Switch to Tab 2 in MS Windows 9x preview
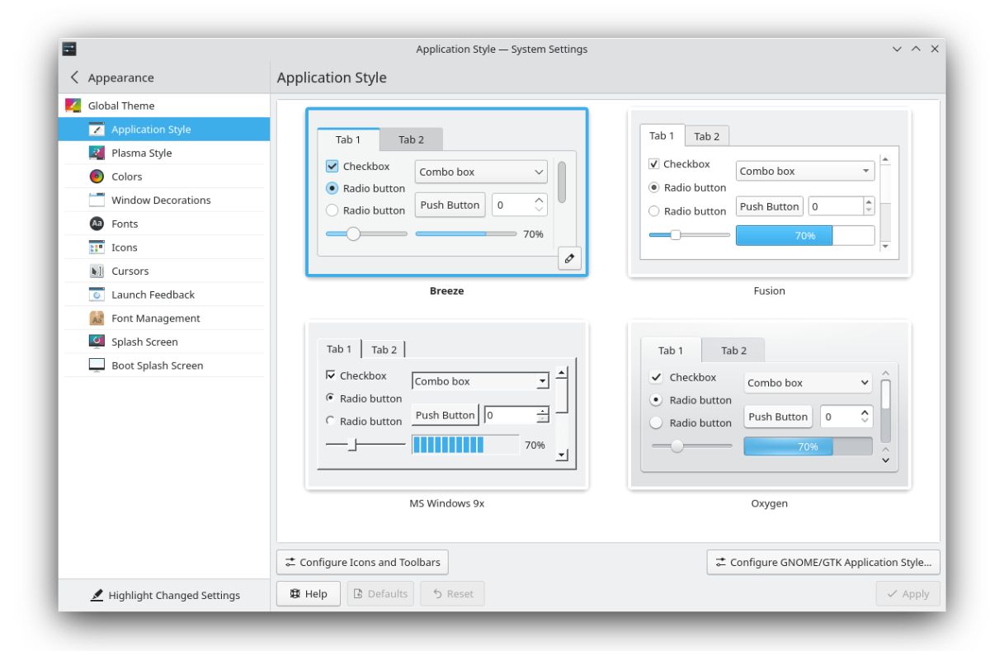 pyautogui.click(x=384, y=350)
